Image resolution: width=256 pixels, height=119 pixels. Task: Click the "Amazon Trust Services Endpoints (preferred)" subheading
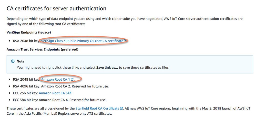[42, 49]
